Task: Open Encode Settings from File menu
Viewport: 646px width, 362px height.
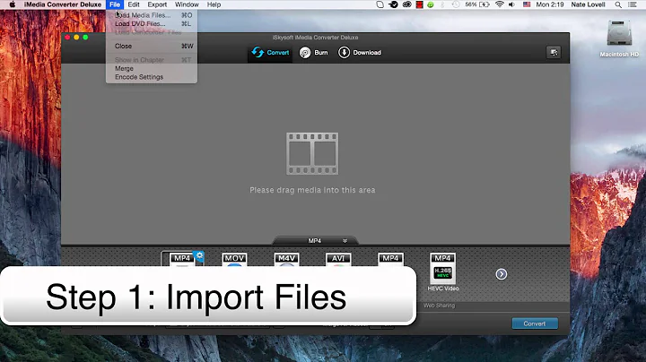Action: click(x=152, y=77)
